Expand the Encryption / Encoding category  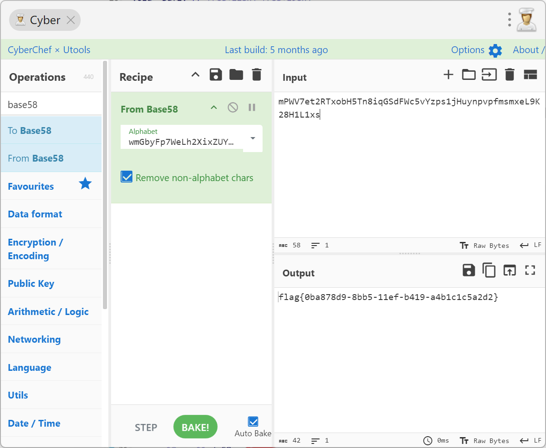coord(51,249)
